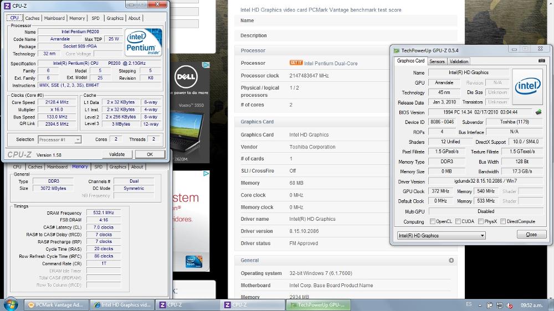Click the ES language indicator in the taskbar

[469, 304]
